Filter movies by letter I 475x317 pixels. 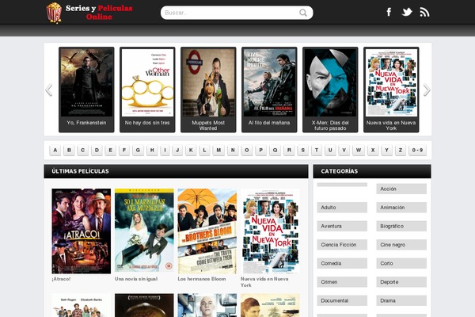(165, 150)
